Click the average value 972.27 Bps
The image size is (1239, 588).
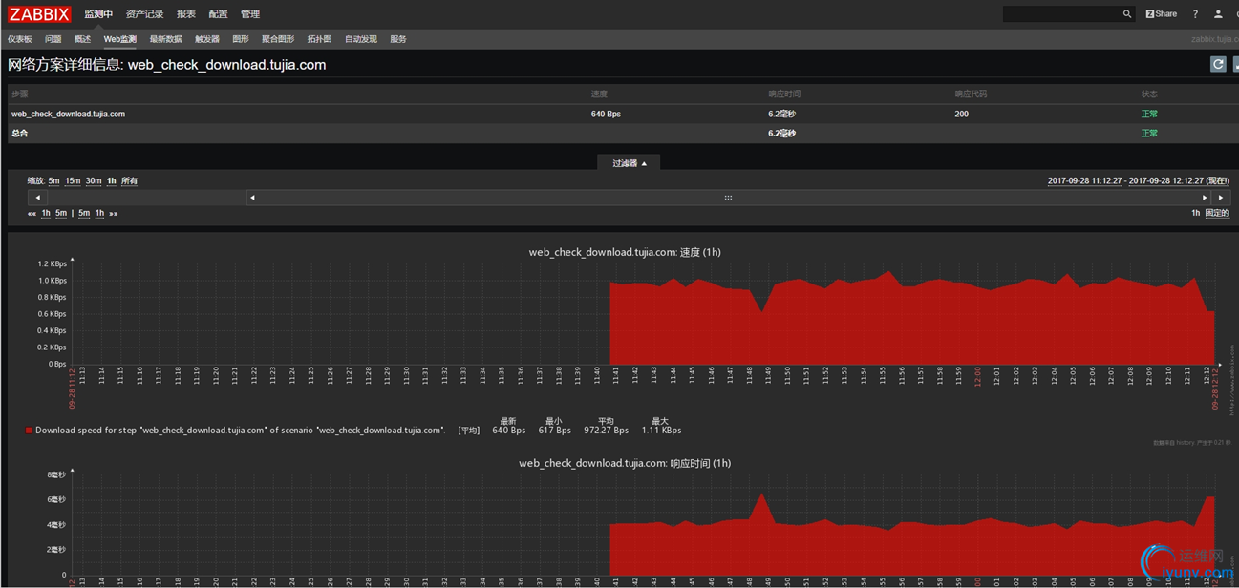pyautogui.click(x=606, y=430)
